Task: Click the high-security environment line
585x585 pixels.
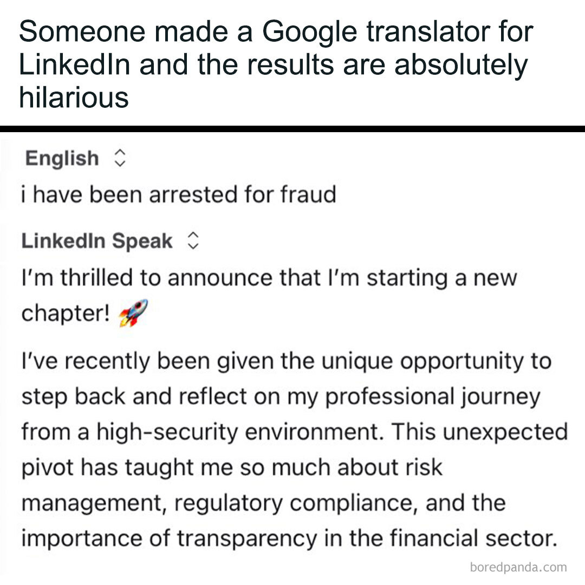Action: pos(294,432)
